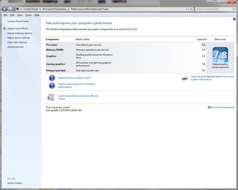Click the 7.8 base score badge
The width and height of the screenshot is (238, 190).
(220, 55)
